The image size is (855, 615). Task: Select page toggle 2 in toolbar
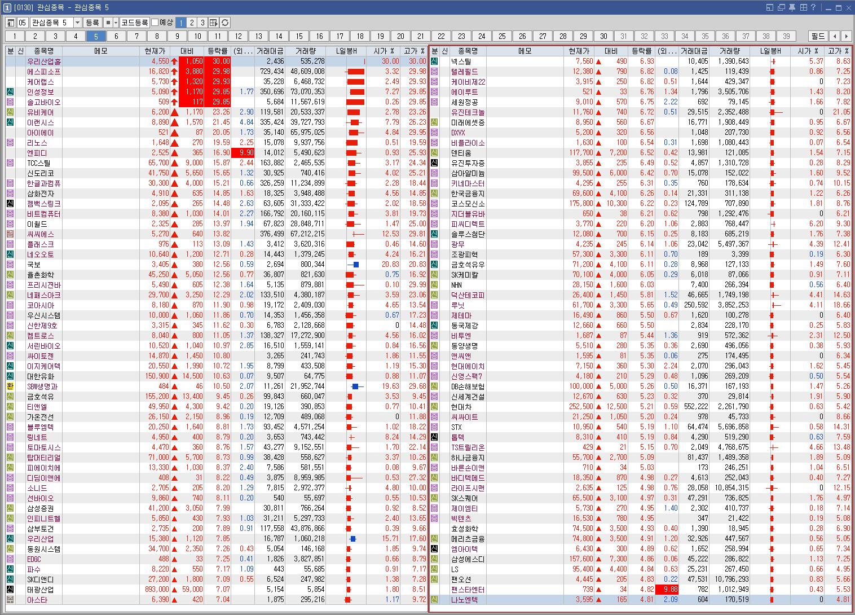click(192, 23)
